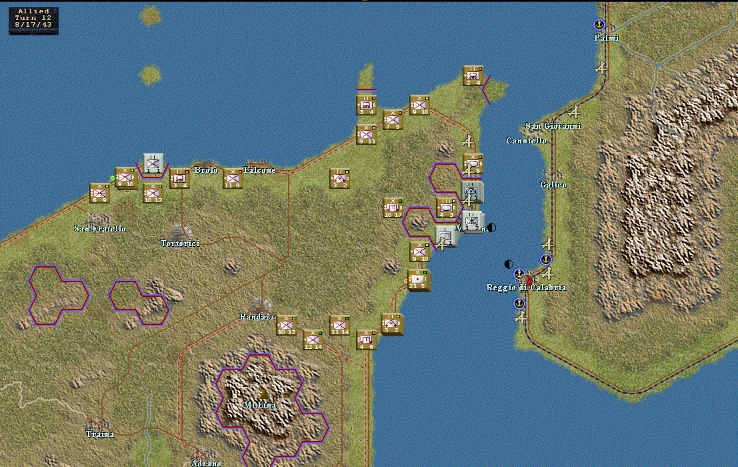
Task: Click the Adrano map label
Action: (206, 463)
